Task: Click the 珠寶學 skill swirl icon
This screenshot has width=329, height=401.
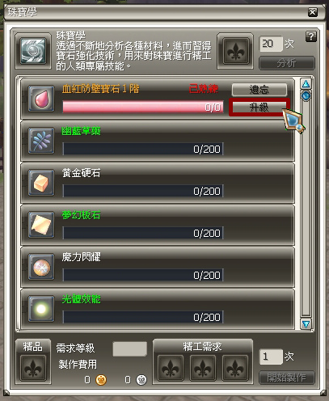Action: [x=33, y=51]
